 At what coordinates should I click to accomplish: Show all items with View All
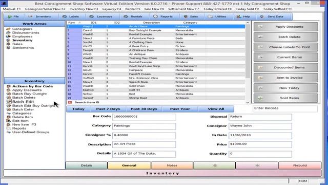tap(216, 109)
